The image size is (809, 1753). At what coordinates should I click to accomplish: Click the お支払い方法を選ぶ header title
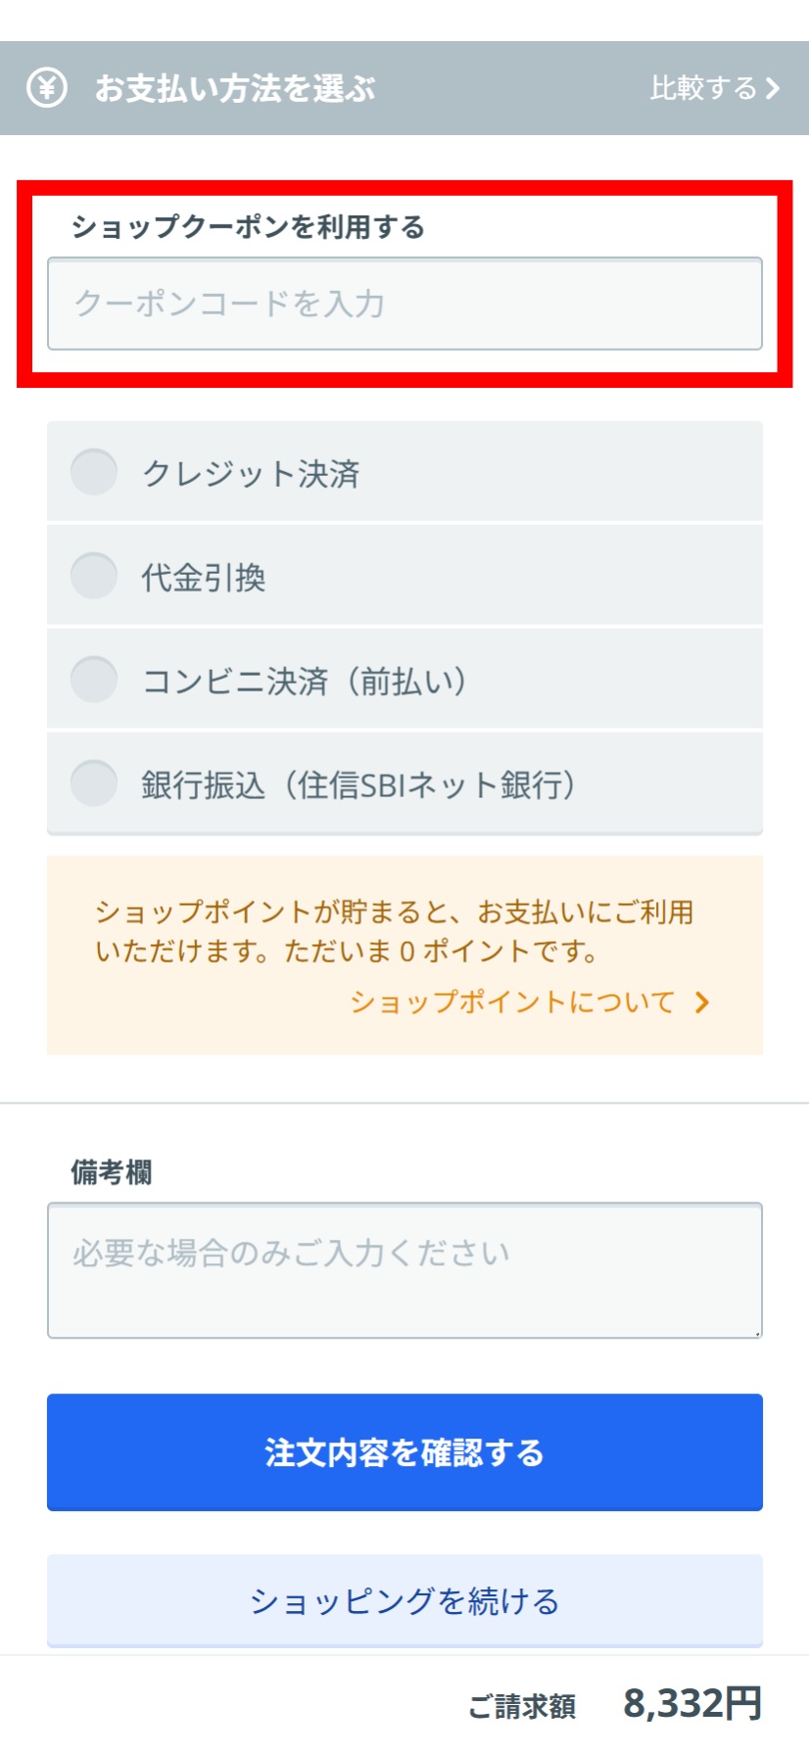tap(235, 89)
